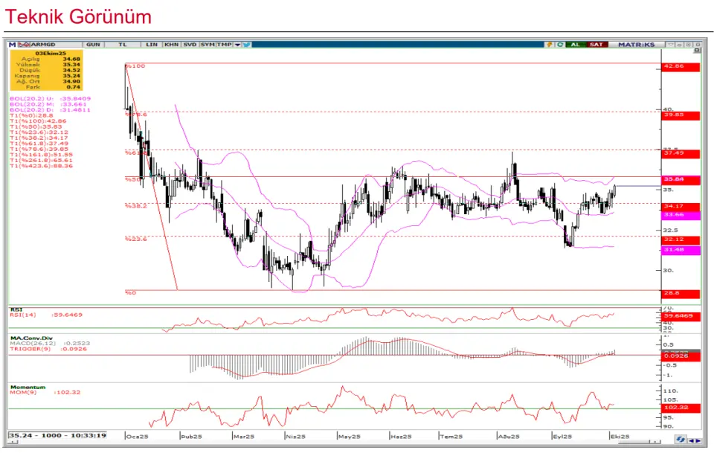The height and width of the screenshot is (453, 714).
Task: Open the SYM menu item
Action: [208, 45]
